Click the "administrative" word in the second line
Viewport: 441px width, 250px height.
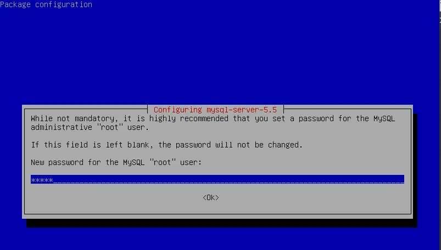(62, 127)
